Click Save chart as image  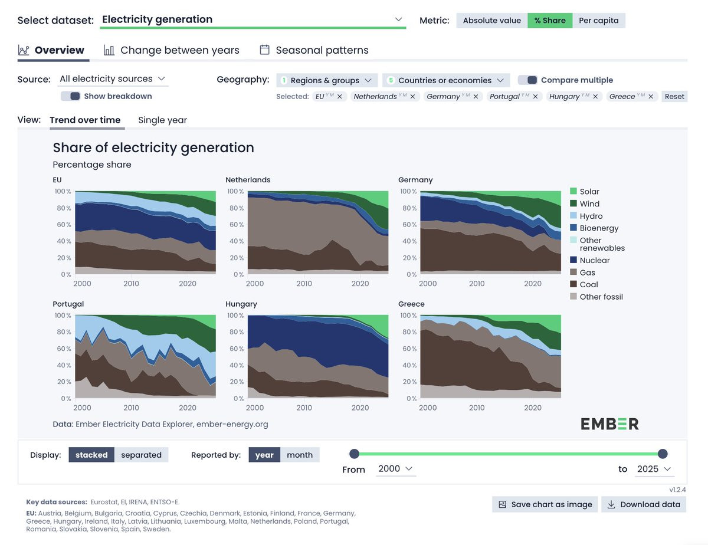click(545, 504)
